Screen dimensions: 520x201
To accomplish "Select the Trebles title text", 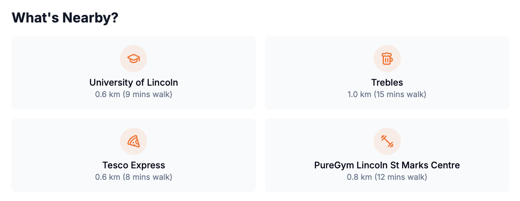I will pyautogui.click(x=387, y=82).
